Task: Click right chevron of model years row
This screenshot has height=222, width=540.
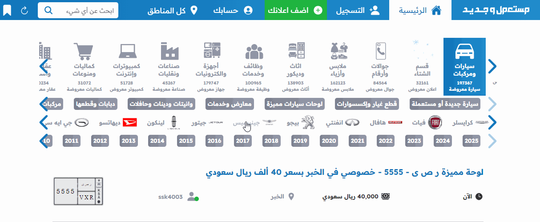Action: [492, 141]
